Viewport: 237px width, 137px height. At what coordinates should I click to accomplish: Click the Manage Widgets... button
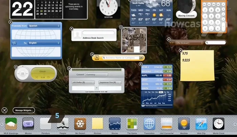point(24,110)
